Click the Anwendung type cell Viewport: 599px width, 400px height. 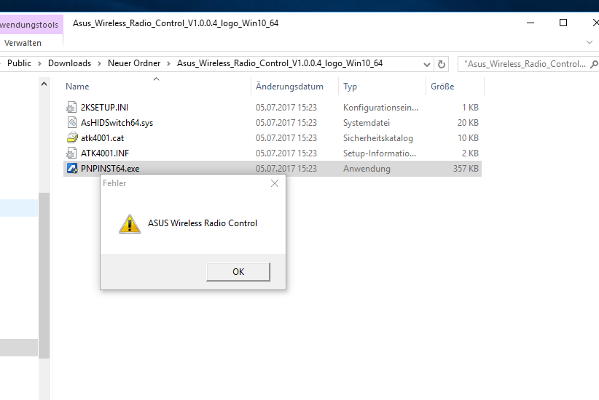coord(367,169)
